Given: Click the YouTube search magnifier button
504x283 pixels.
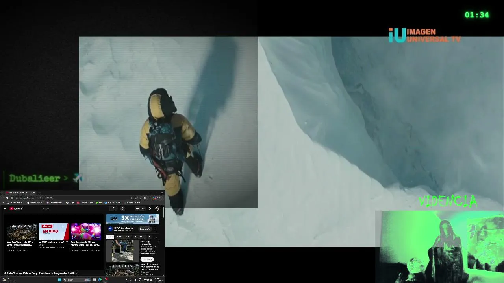Looking at the screenshot, I should 114,209.
